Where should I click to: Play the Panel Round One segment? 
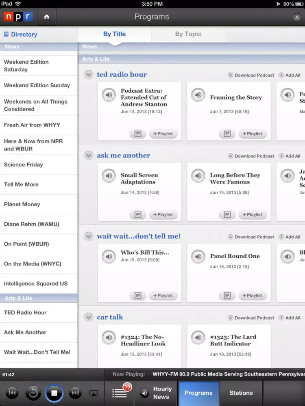198,256
